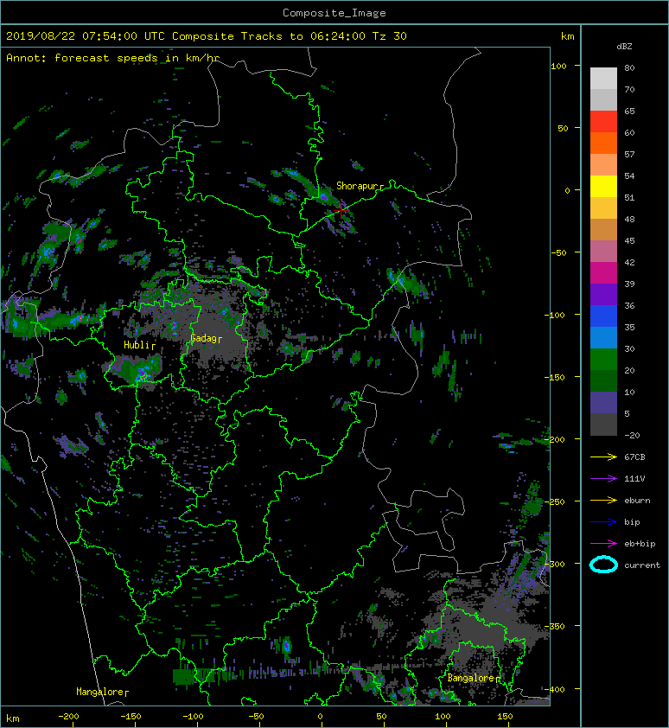Click the km unit label at bottom left
The width and height of the screenshot is (669, 728).
[13, 718]
